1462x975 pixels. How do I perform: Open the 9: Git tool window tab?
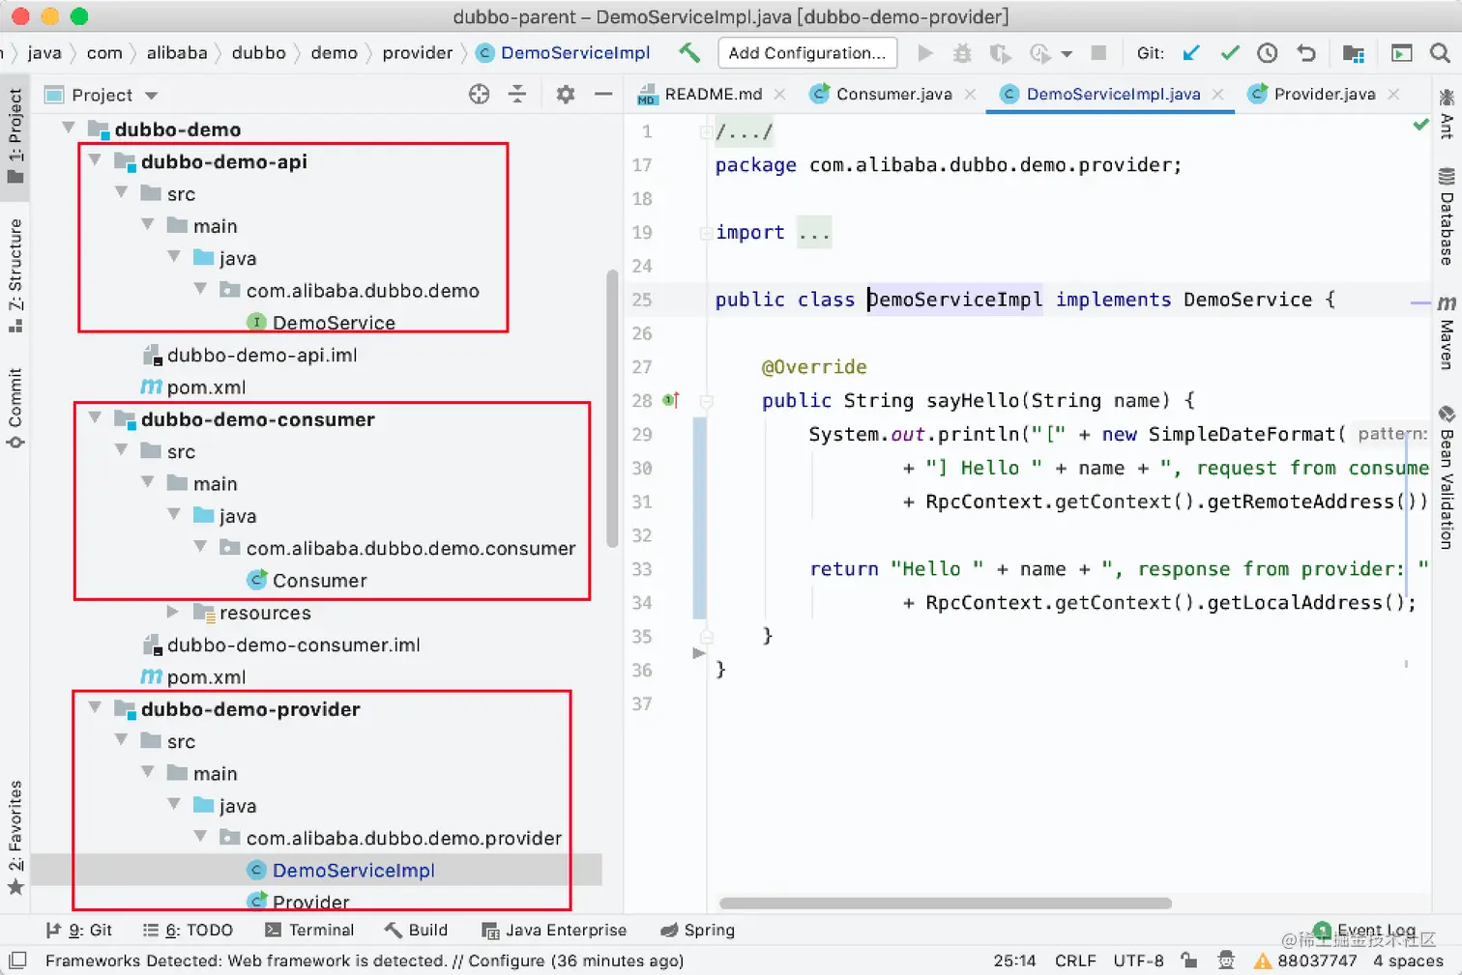(79, 930)
